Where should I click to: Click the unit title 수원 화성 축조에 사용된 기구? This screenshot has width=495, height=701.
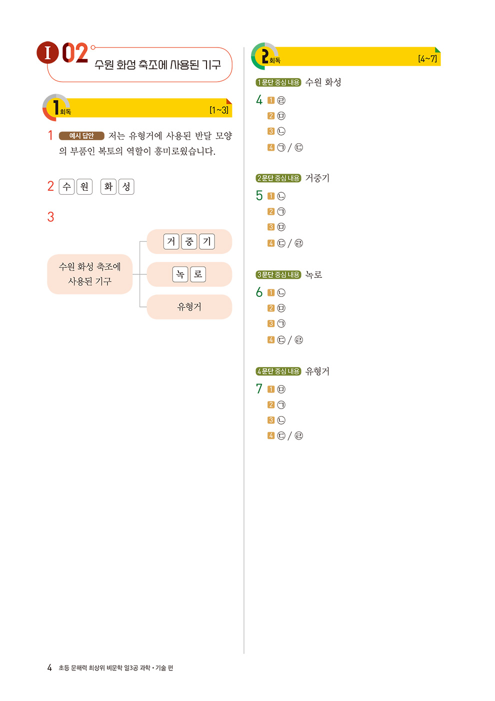[x=157, y=65]
